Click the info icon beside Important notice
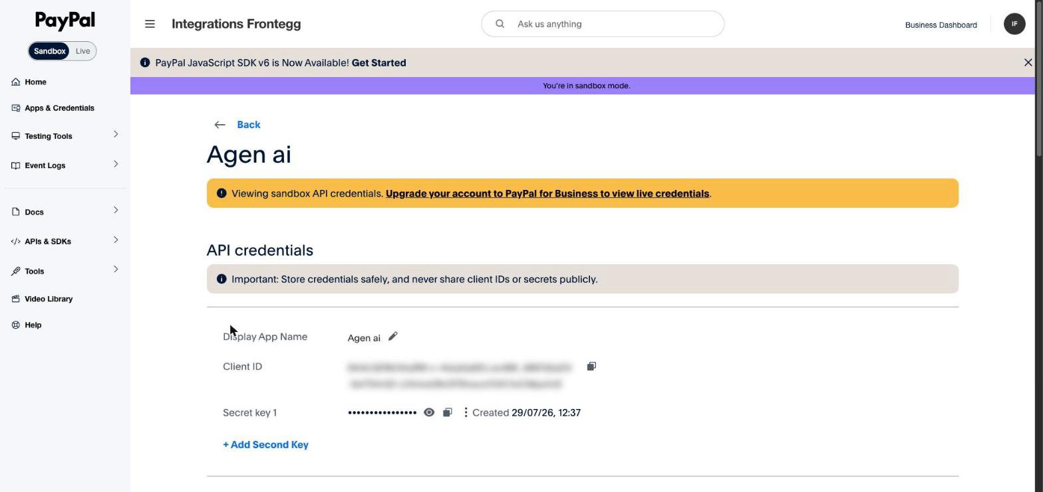Screen dimensions: 1043x492 coord(222,279)
